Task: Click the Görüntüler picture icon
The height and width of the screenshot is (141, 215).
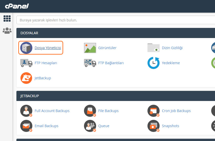Action: click(x=90, y=48)
